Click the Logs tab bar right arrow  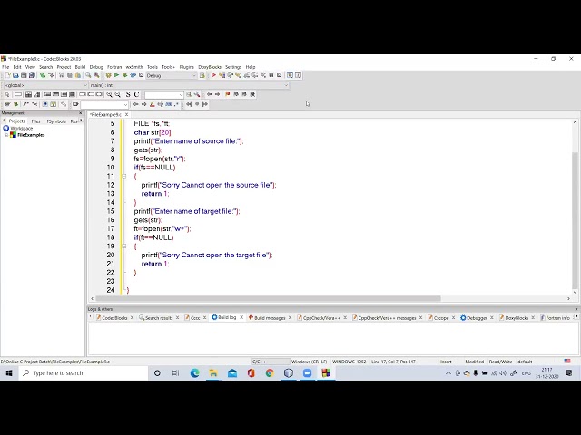tap(576, 317)
